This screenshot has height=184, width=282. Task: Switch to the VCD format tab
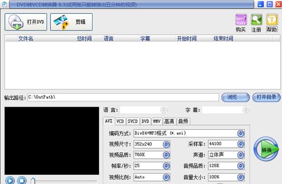(x=120, y=121)
